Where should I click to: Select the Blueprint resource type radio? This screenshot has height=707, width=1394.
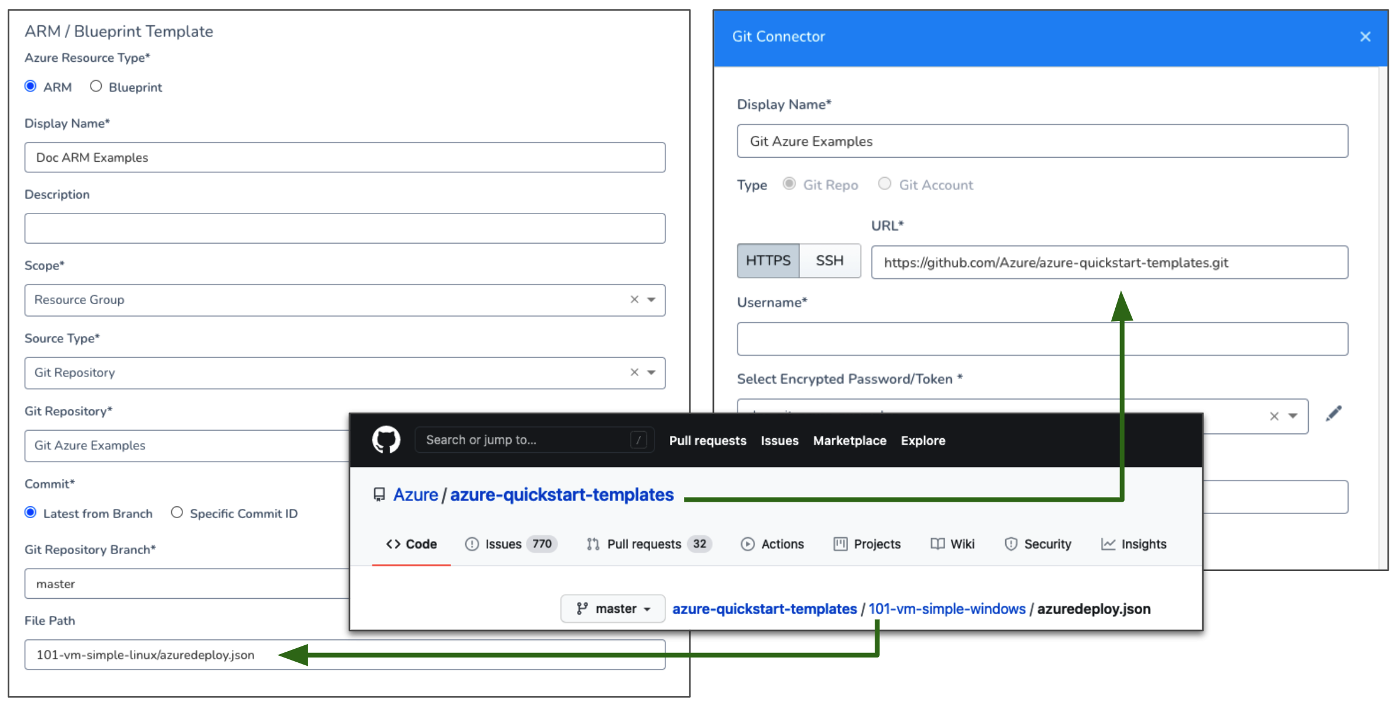coord(96,86)
